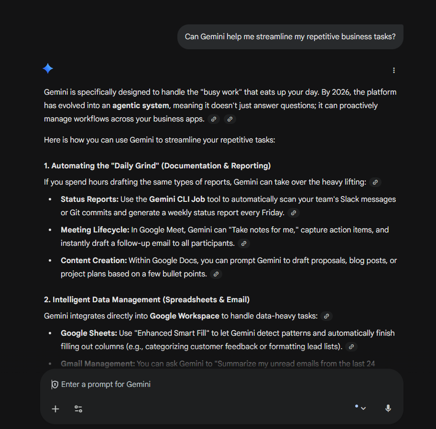Click the blue dot indicator near the model chevron

click(x=356, y=405)
